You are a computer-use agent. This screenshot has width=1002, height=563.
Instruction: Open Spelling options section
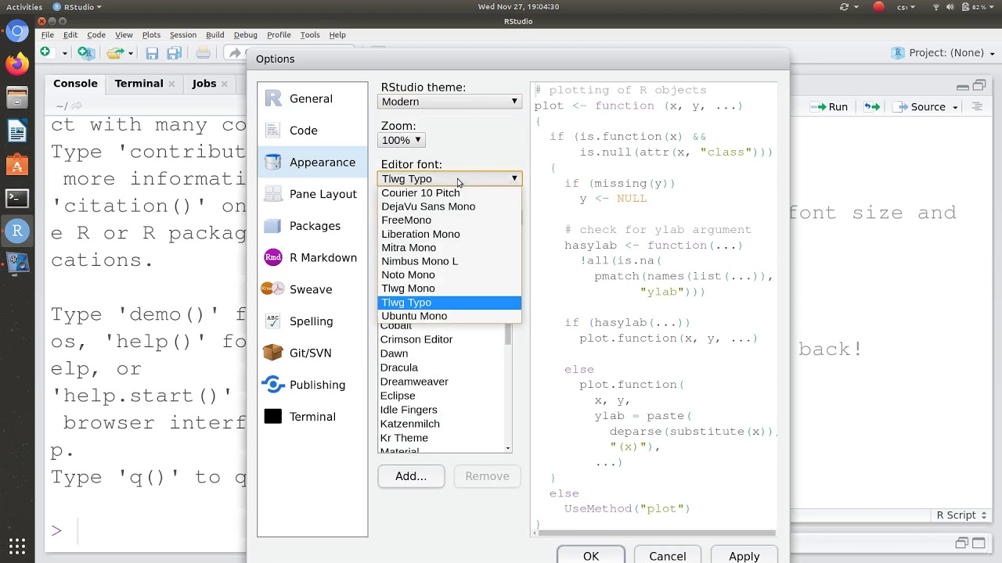[312, 321]
